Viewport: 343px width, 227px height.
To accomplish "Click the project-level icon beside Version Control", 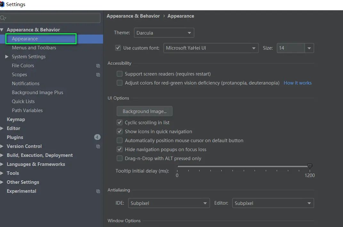I will 98,146.
